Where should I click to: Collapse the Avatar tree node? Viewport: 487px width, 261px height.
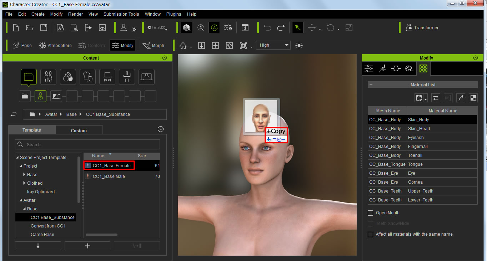click(21, 200)
